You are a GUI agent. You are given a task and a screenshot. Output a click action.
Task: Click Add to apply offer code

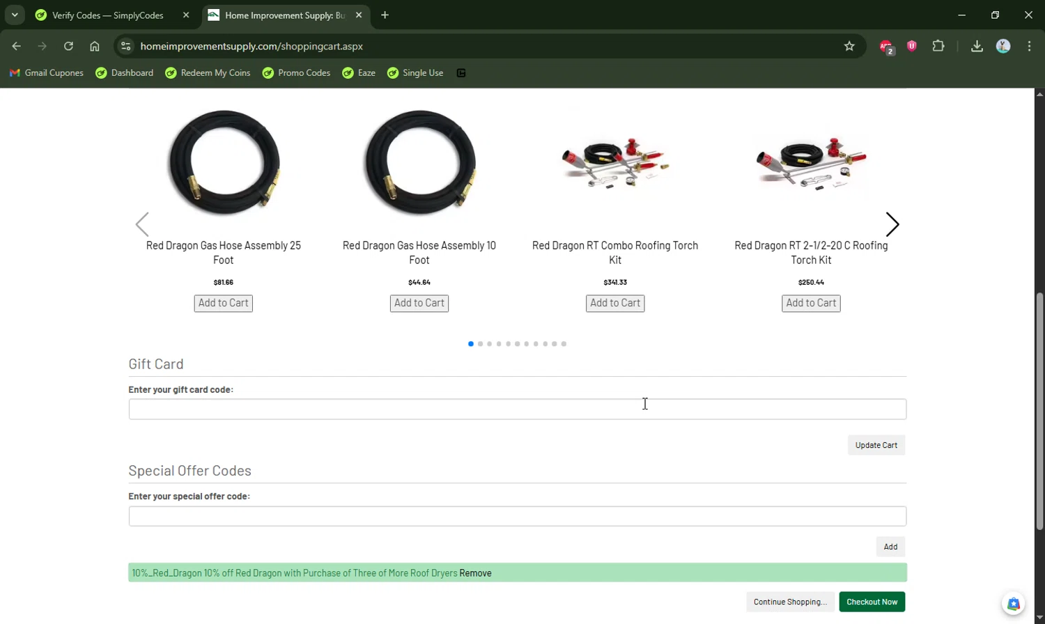pos(890,547)
